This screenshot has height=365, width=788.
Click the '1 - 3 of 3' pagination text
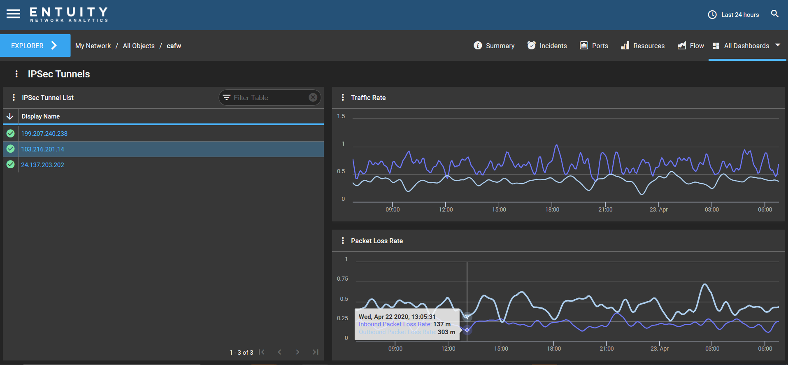point(241,352)
